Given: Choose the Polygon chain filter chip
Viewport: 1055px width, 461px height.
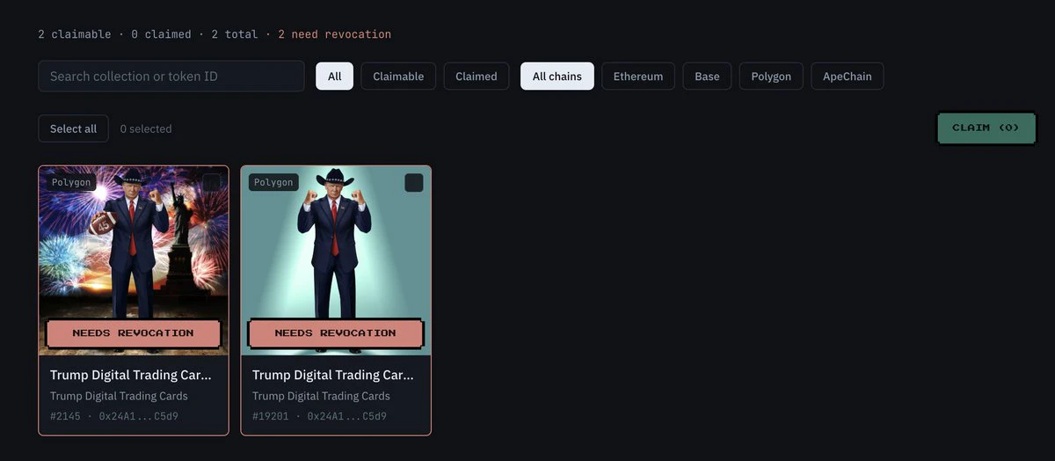Looking at the screenshot, I should click(x=771, y=77).
